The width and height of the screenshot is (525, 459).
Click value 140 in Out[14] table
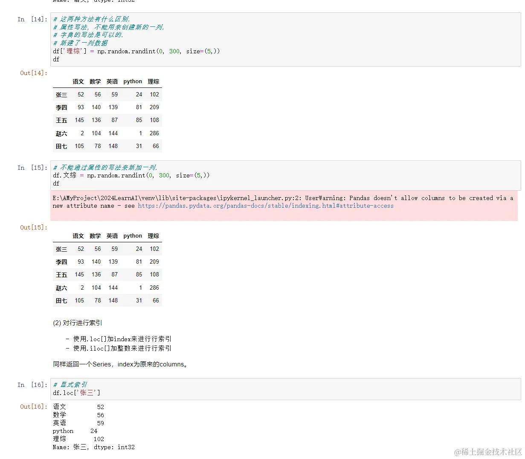96,107
